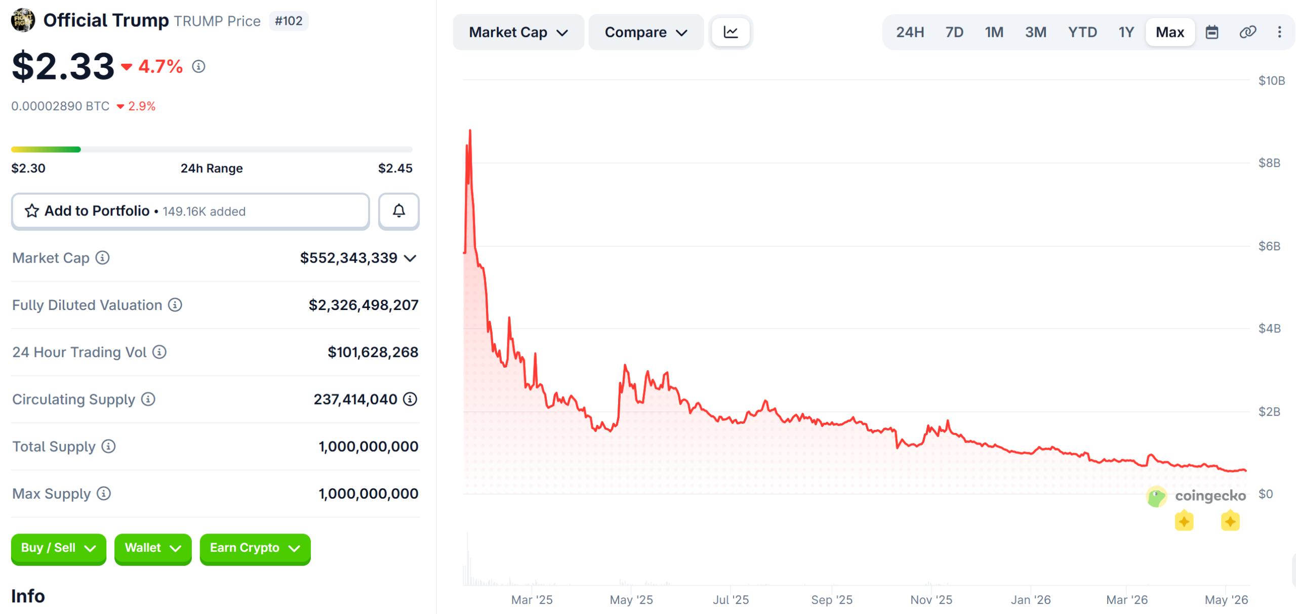Click the Market Cap info icon
The image size is (1296, 614).
tap(103, 258)
